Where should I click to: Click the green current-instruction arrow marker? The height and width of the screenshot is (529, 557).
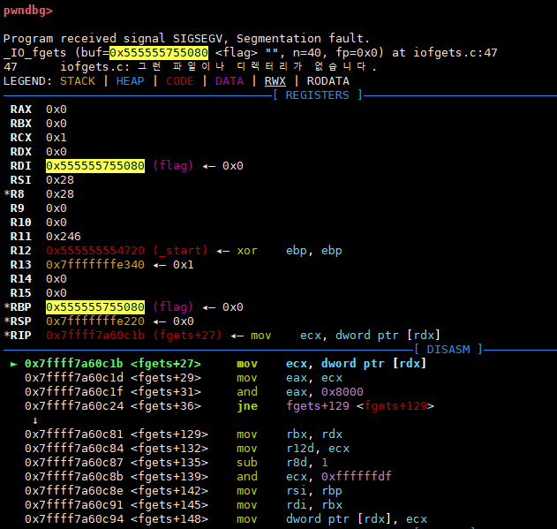pyautogui.click(x=14, y=364)
